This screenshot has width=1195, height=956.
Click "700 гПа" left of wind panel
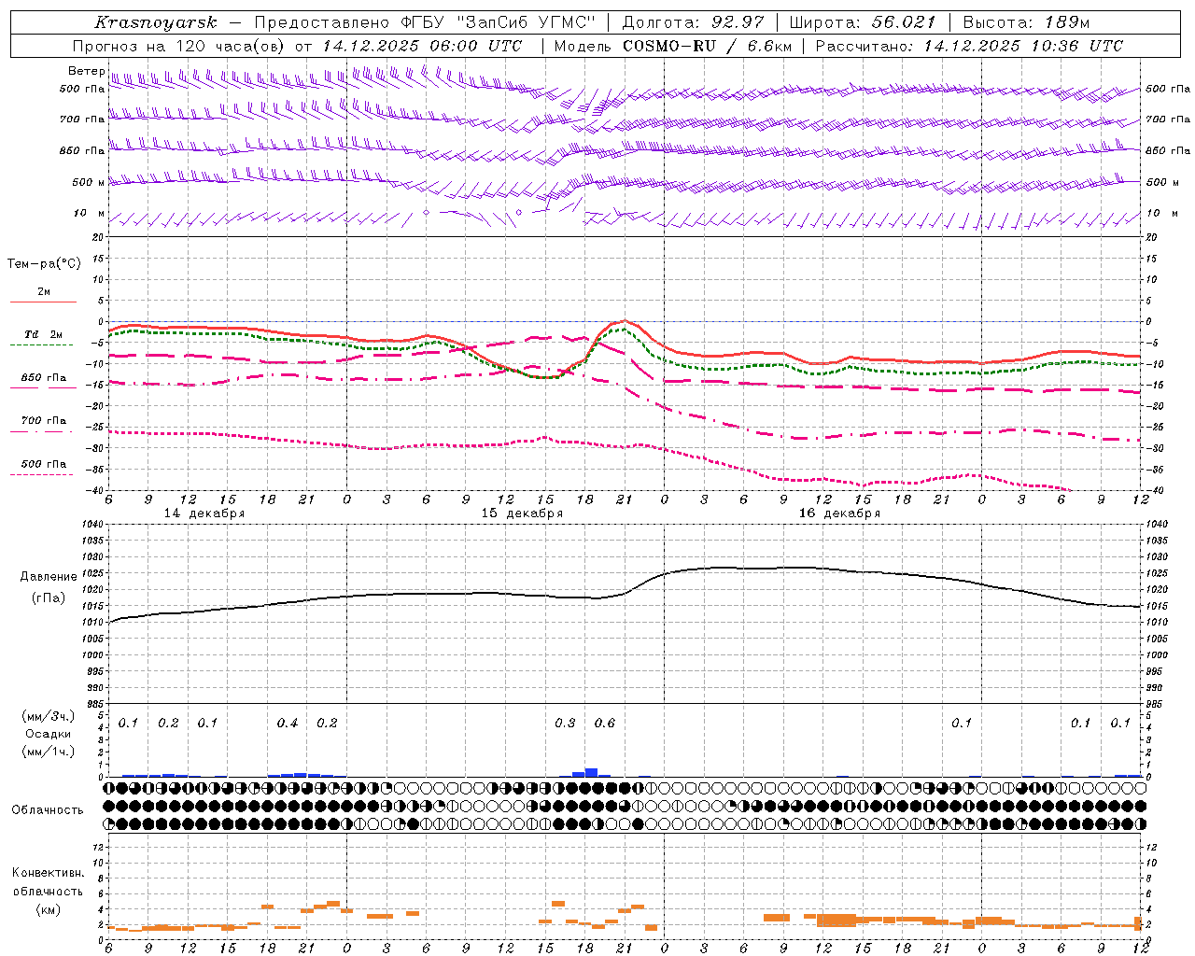82,119
